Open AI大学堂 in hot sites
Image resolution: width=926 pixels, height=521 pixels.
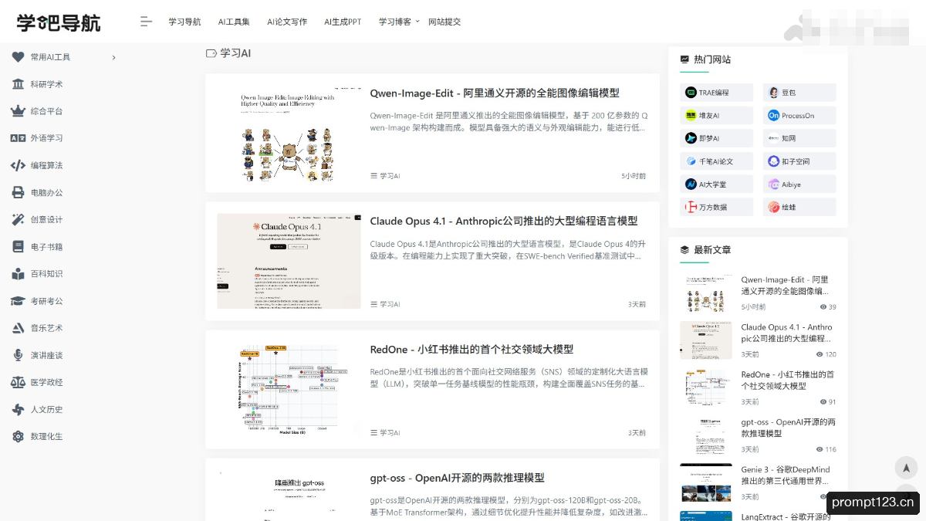pos(716,184)
